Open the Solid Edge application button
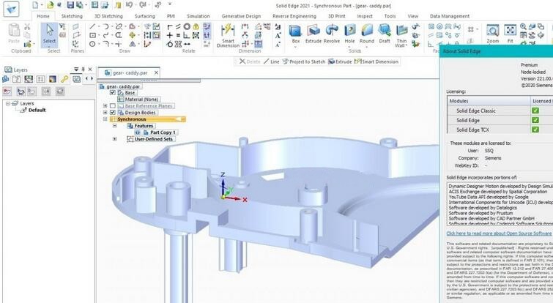This screenshot has height=303, width=553. [11, 10]
